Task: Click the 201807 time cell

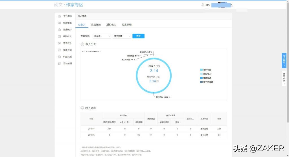Action: [x=91, y=129]
